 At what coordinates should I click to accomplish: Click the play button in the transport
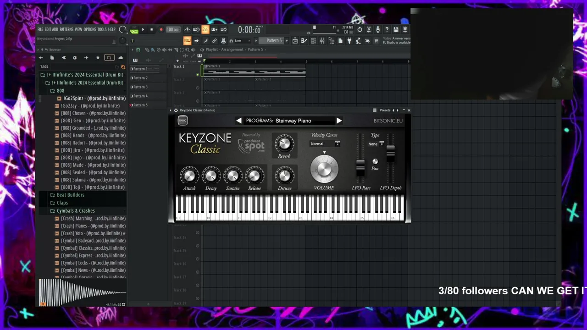pyautogui.click(x=143, y=29)
